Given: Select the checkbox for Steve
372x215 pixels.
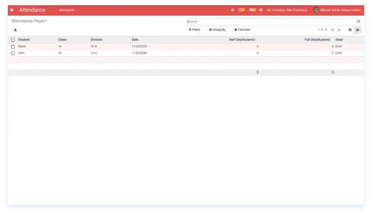Looking at the screenshot, I should coord(13,47).
